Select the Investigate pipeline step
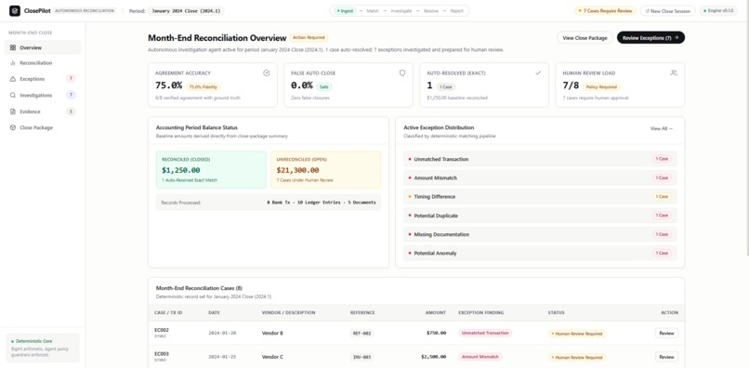Image resolution: width=749 pixels, height=368 pixels. pyautogui.click(x=401, y=11)
